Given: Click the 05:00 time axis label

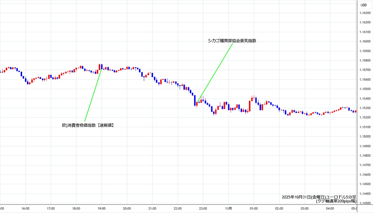Looking at the screenshot, I should pos(355,208).
